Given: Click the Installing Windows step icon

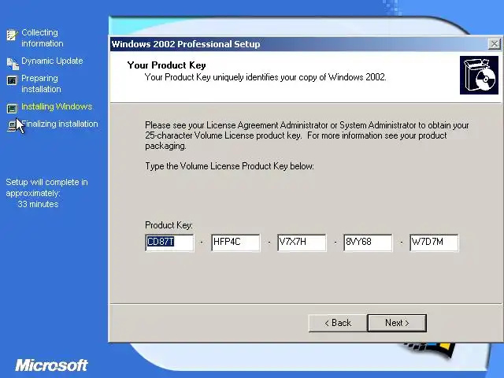Looking at the screenshot, I should pyautogui.click(x=12, y=109).
